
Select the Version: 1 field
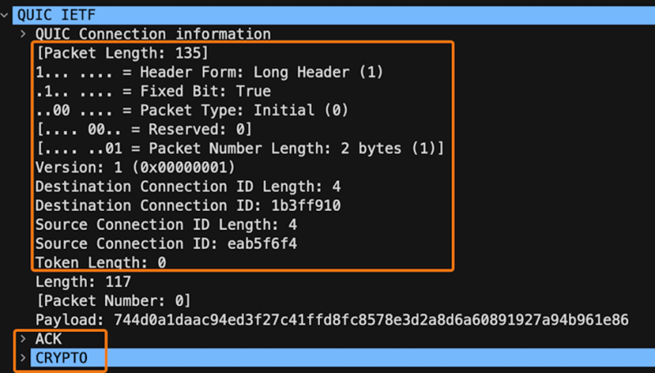point(135,168)
